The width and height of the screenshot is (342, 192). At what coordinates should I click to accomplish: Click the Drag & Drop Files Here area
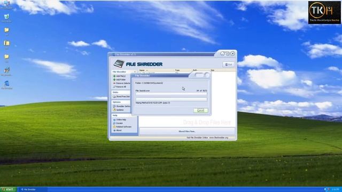tap(207, 122)
